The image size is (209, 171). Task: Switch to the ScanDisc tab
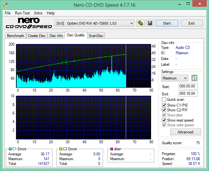[x=96, y=36]
